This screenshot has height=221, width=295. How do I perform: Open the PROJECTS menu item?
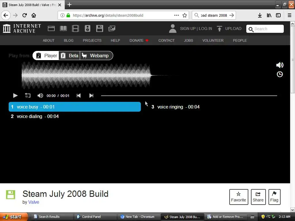(92, 40)
